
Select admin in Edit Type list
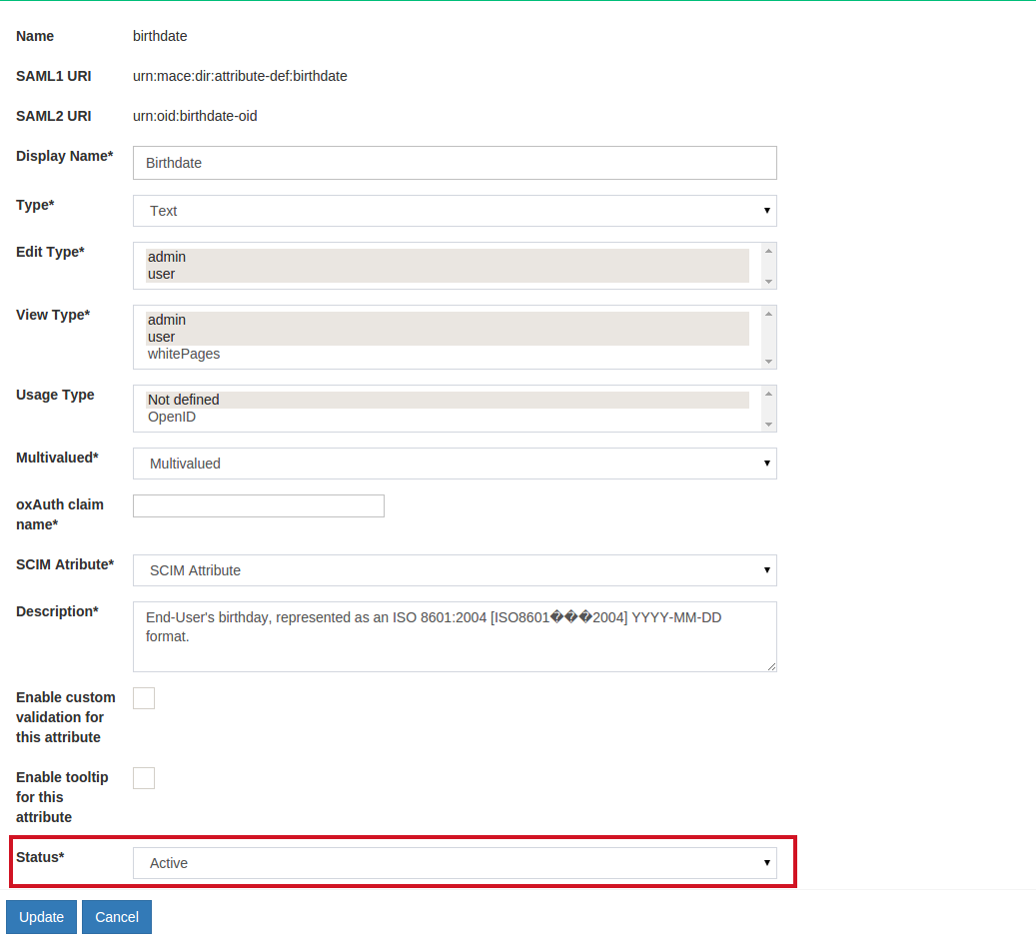pos(167,257)
